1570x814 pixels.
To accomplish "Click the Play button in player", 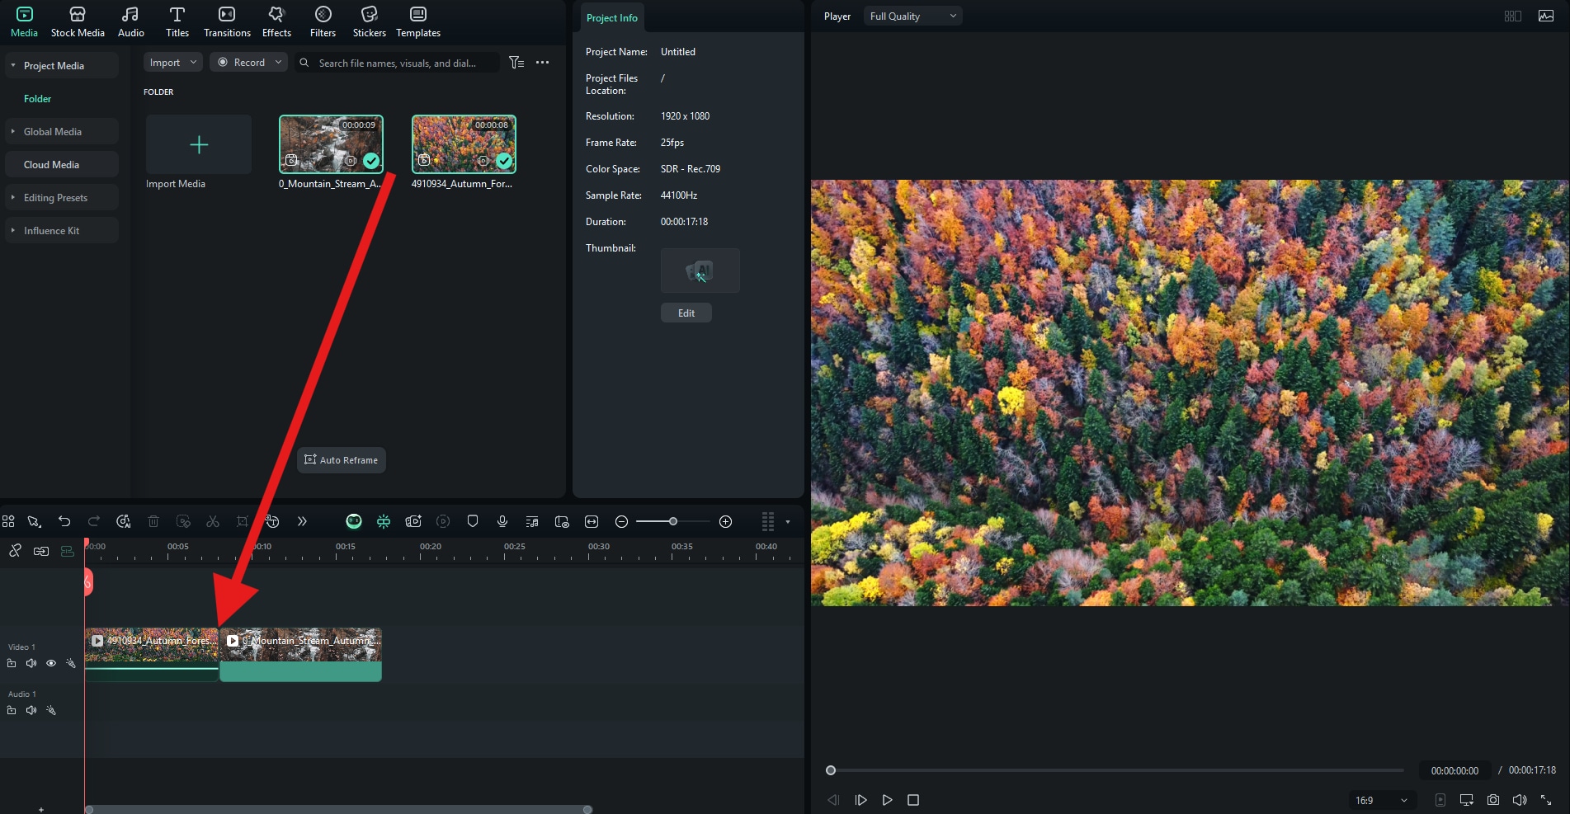I will click(x=887, y=800).
